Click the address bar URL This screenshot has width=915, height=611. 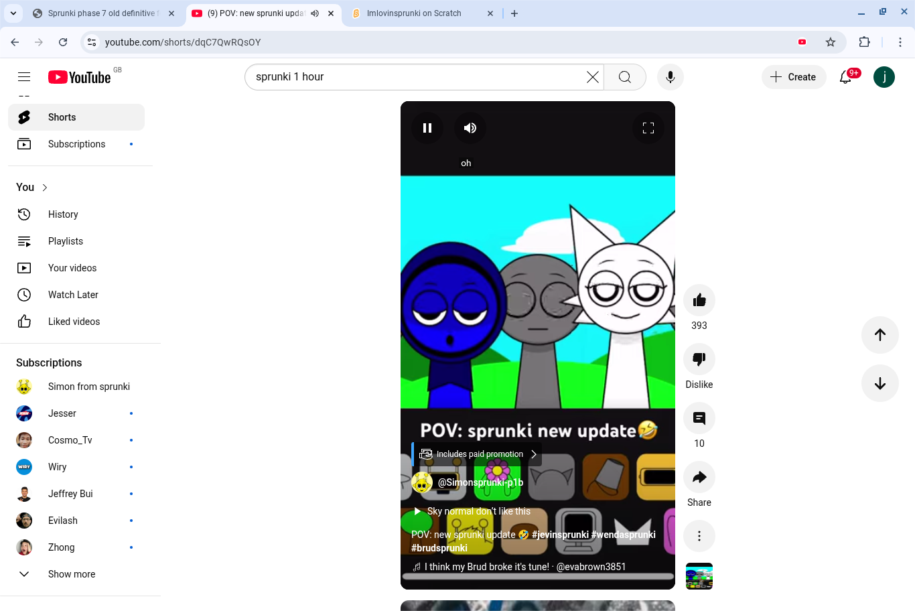[183, 42]
